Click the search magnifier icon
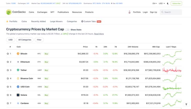 tap(162, 12)
